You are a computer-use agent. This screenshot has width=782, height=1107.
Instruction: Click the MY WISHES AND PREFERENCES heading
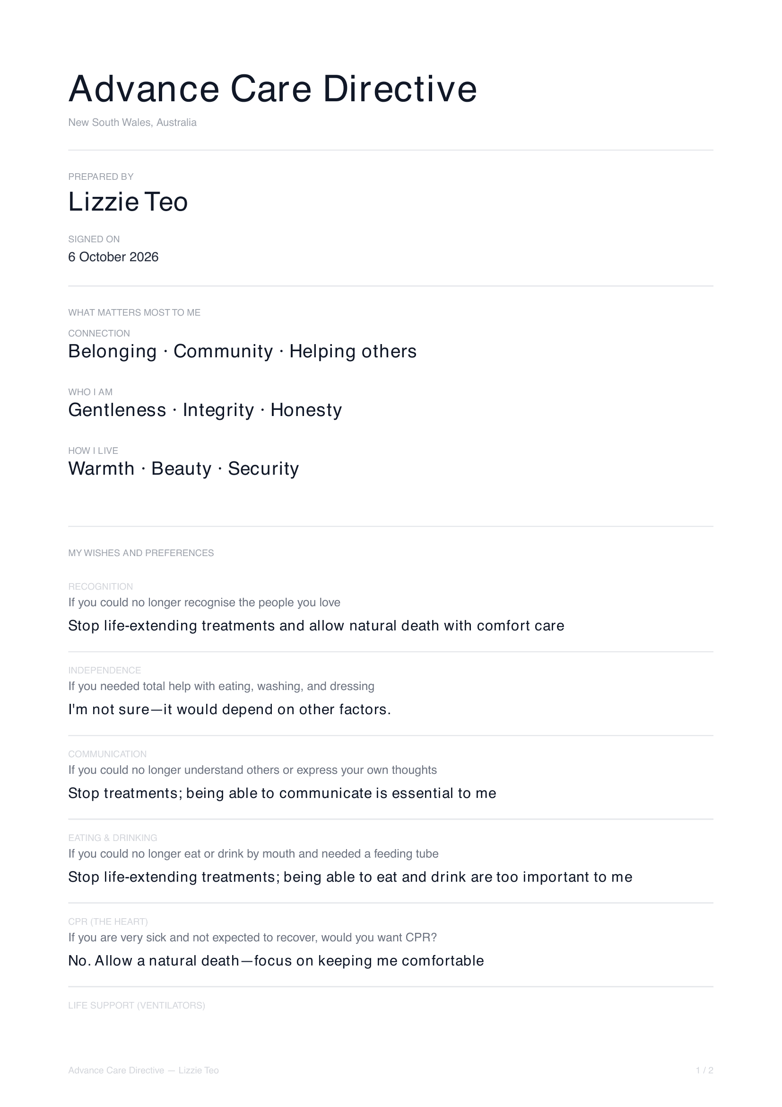pos(141,553)
